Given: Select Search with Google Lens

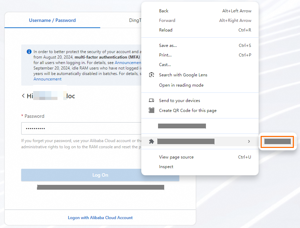Looking at the screenshot, I should [200, 75].
